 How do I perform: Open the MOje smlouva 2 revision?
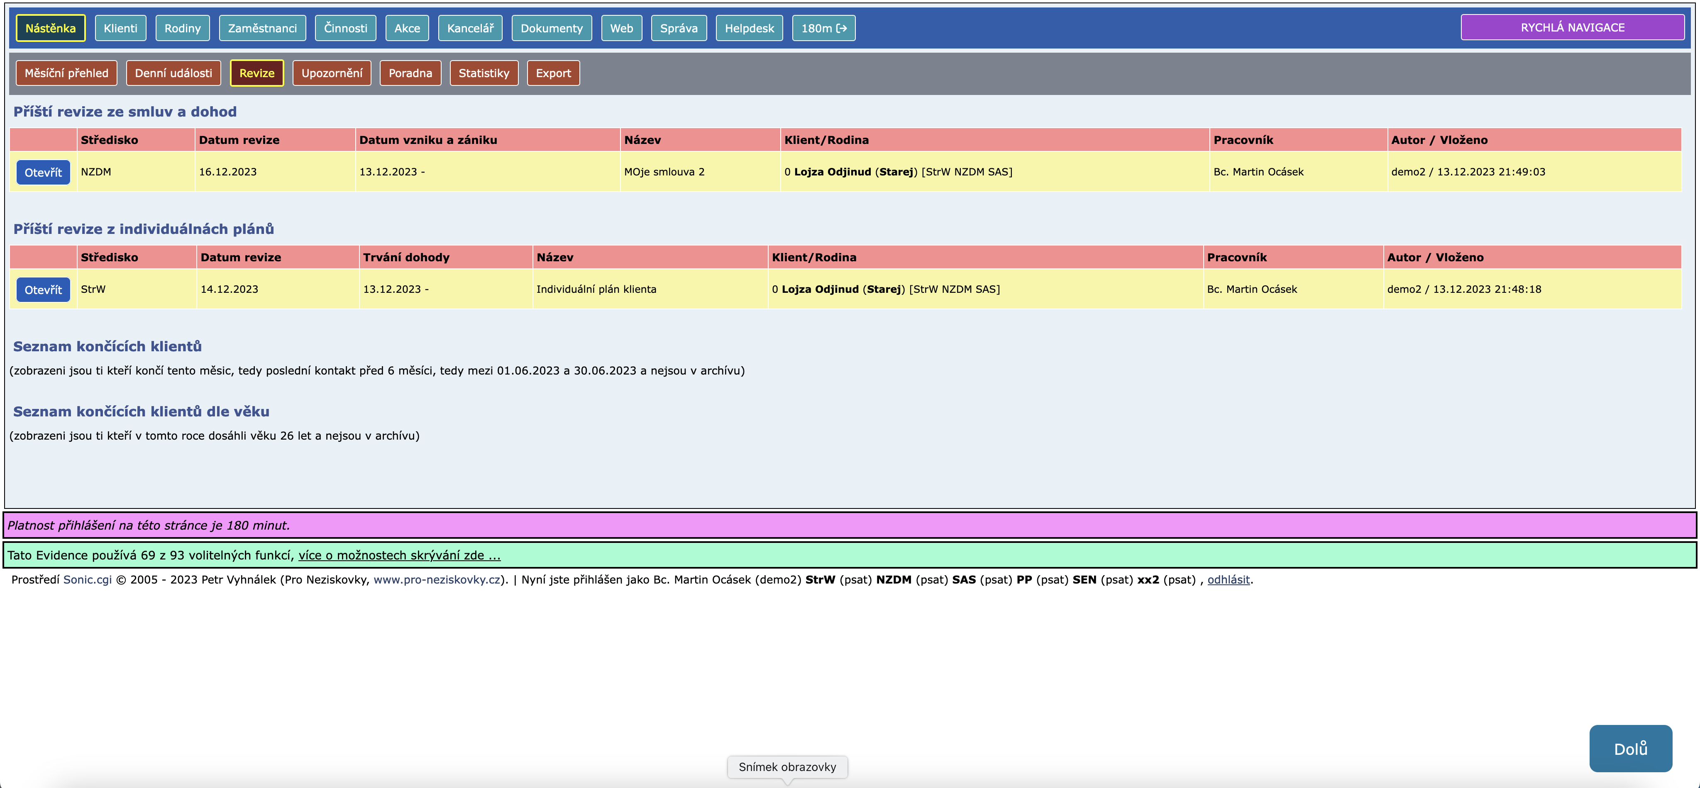pos(43,172)
